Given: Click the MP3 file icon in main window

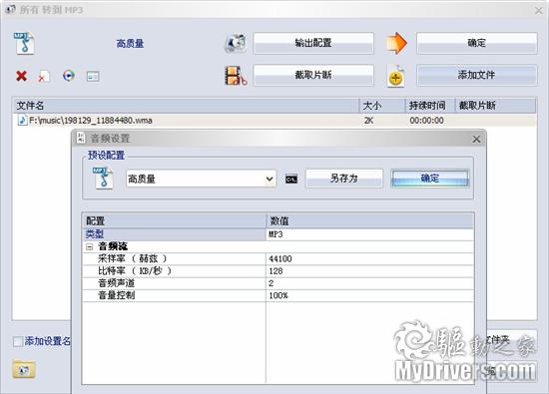Looking at the screenshot, I should tap(24, 43).
